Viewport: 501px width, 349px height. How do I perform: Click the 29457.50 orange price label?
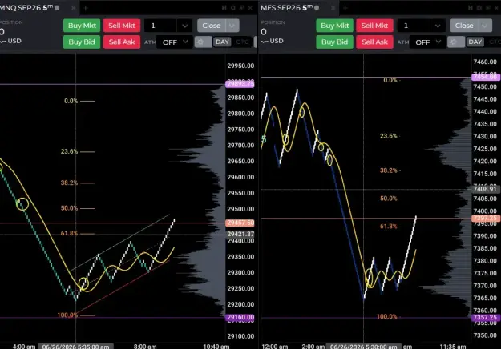pos(240,223)
